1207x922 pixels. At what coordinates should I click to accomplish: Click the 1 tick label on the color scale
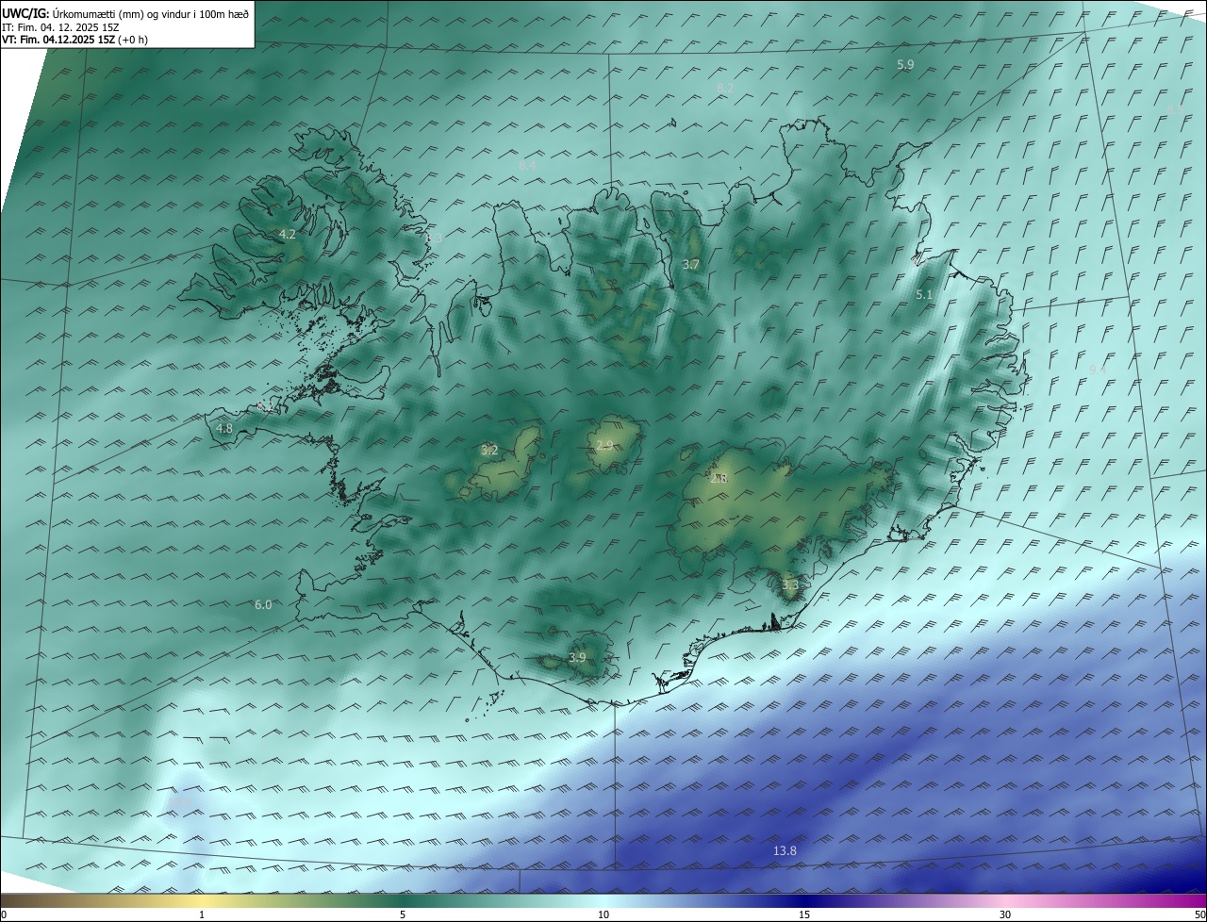pyautogui.click(x=202, y=914)
